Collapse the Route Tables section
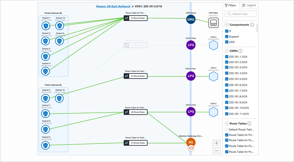 (x=227, y=124)
